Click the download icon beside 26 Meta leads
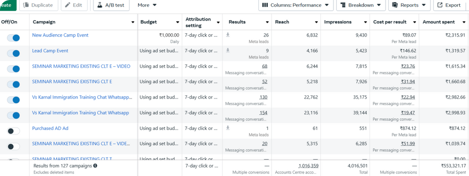469x176 pixels. pyautogui.click(x=228, y=35)
